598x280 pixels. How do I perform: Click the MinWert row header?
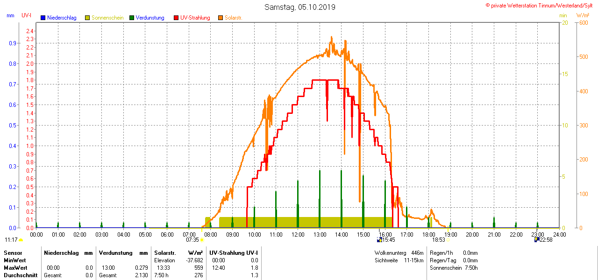pyautogui.click(x=15, y=260)
